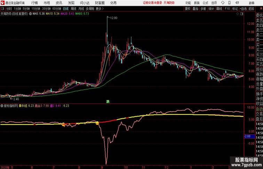Click the 游客 user label
Screen dimensions: 263x169
point(252,3)
